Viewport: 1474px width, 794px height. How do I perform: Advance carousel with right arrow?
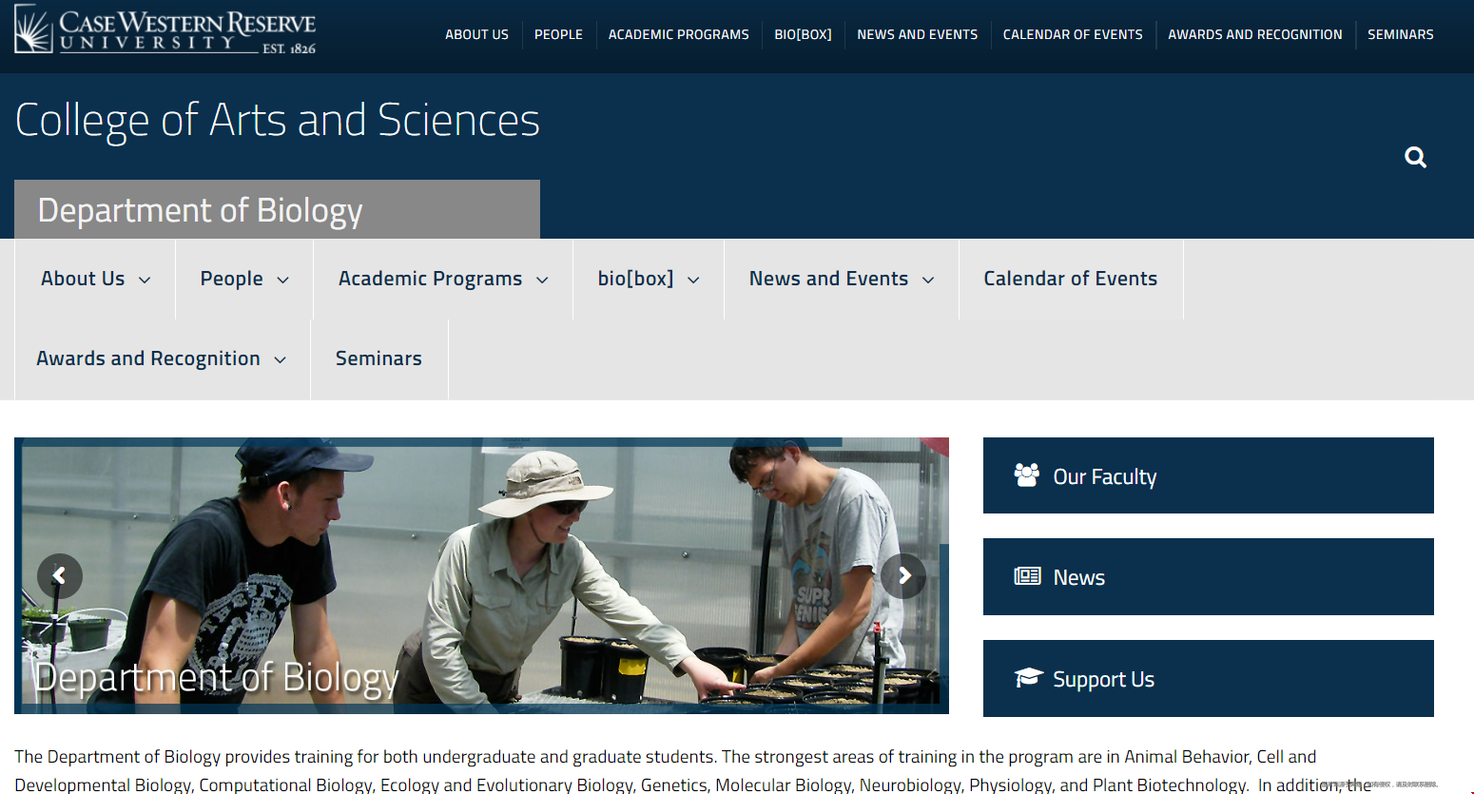(x=903, y=575)
